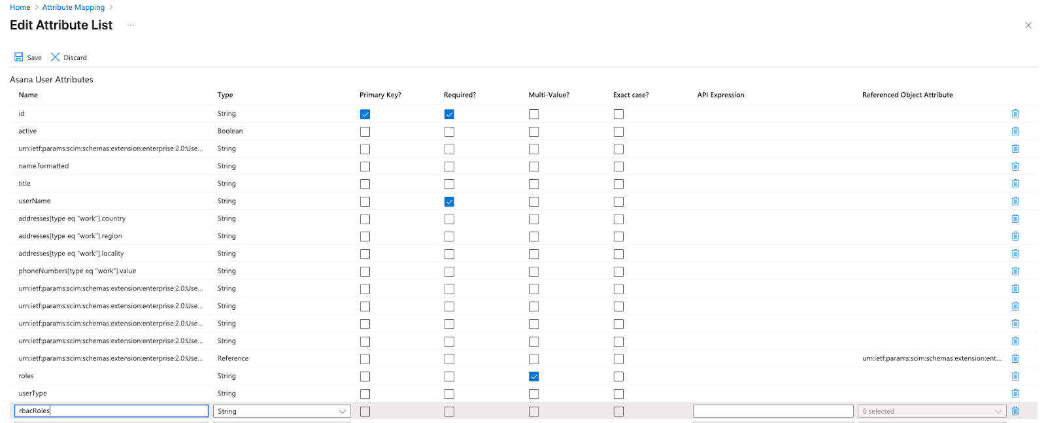
Task: Enable Exact case for active attribute
Action: pyautogui.click(x=618, y=132)
